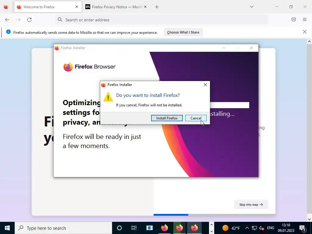This screenshot has width=312, height=234.
Task: Open the clock and calendar flyout
Action: 286,228
